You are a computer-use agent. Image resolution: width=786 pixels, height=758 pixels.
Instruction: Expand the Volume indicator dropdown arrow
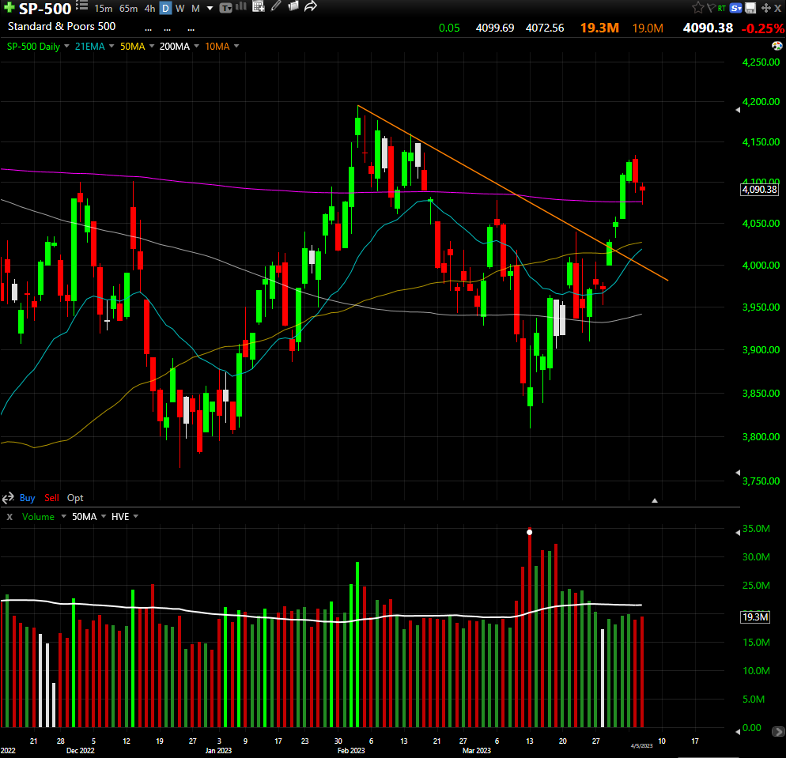[64, 516]
